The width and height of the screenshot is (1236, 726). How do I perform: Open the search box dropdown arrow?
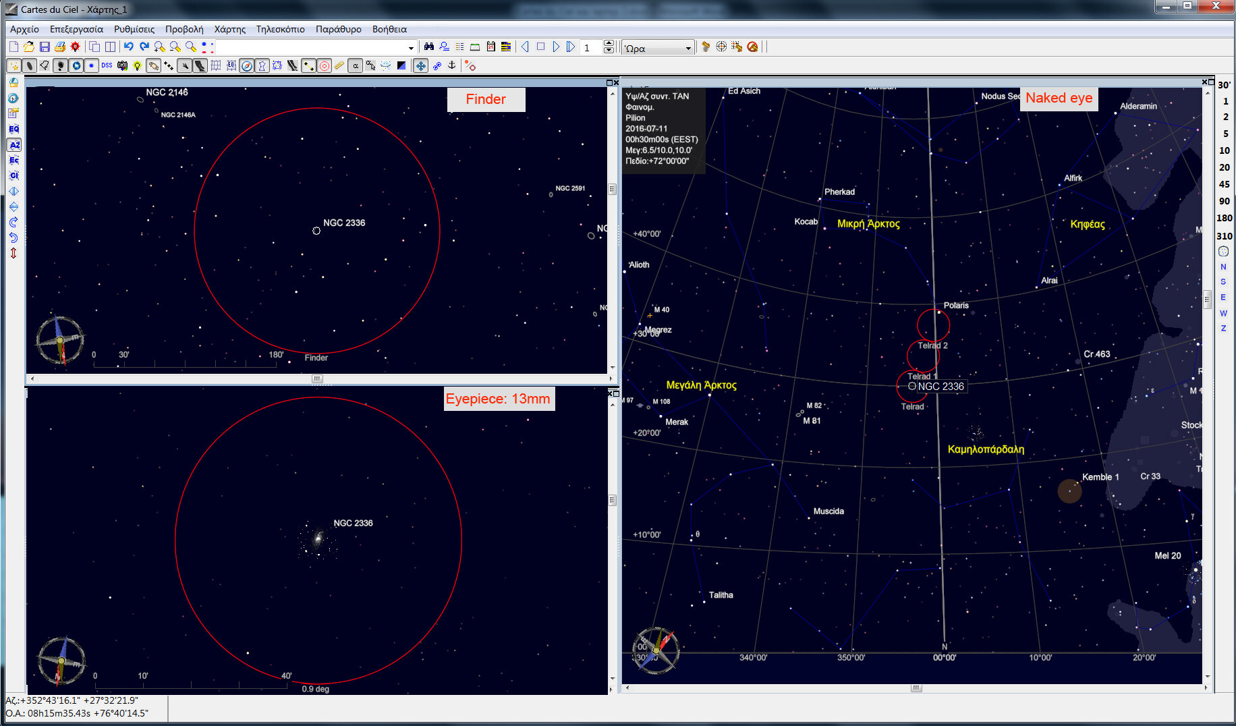coord(410,48)
